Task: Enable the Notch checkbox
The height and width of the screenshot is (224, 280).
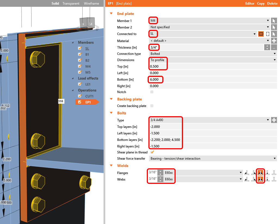Action: pos(152,92)
